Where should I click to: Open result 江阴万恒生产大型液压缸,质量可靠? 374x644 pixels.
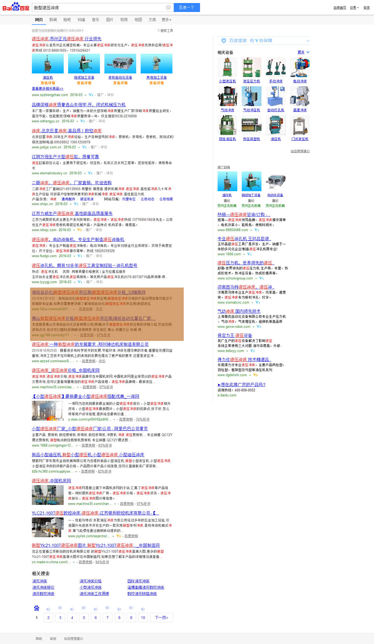[65, 157]
